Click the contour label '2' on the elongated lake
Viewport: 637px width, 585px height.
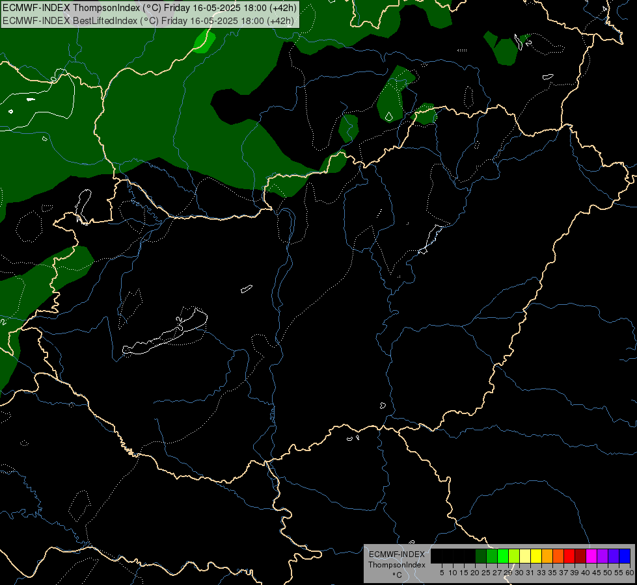(x=179, y=320)
